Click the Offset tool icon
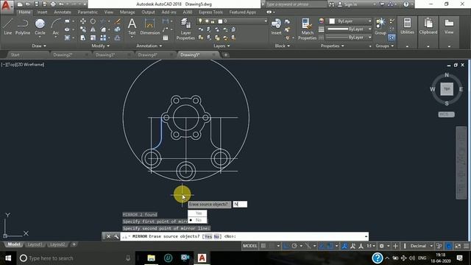The image size is (471, 265). (118, 38)
